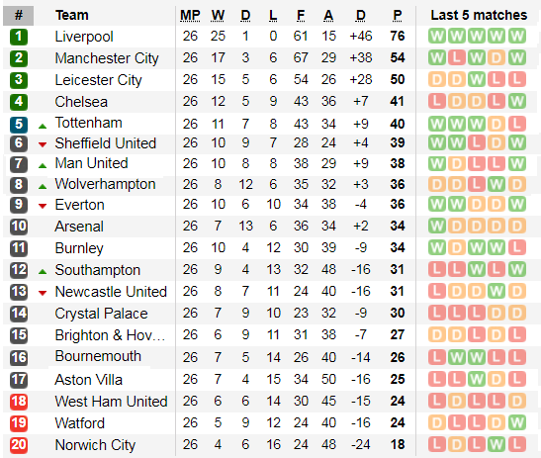The height and width of the screenshot is (458, 541).
Task: Open the Leicester City team link
Action: 98,80
